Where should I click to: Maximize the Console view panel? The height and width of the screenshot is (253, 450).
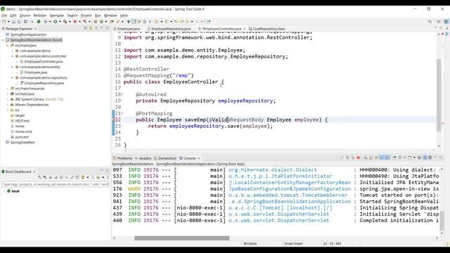coord(441,157)
